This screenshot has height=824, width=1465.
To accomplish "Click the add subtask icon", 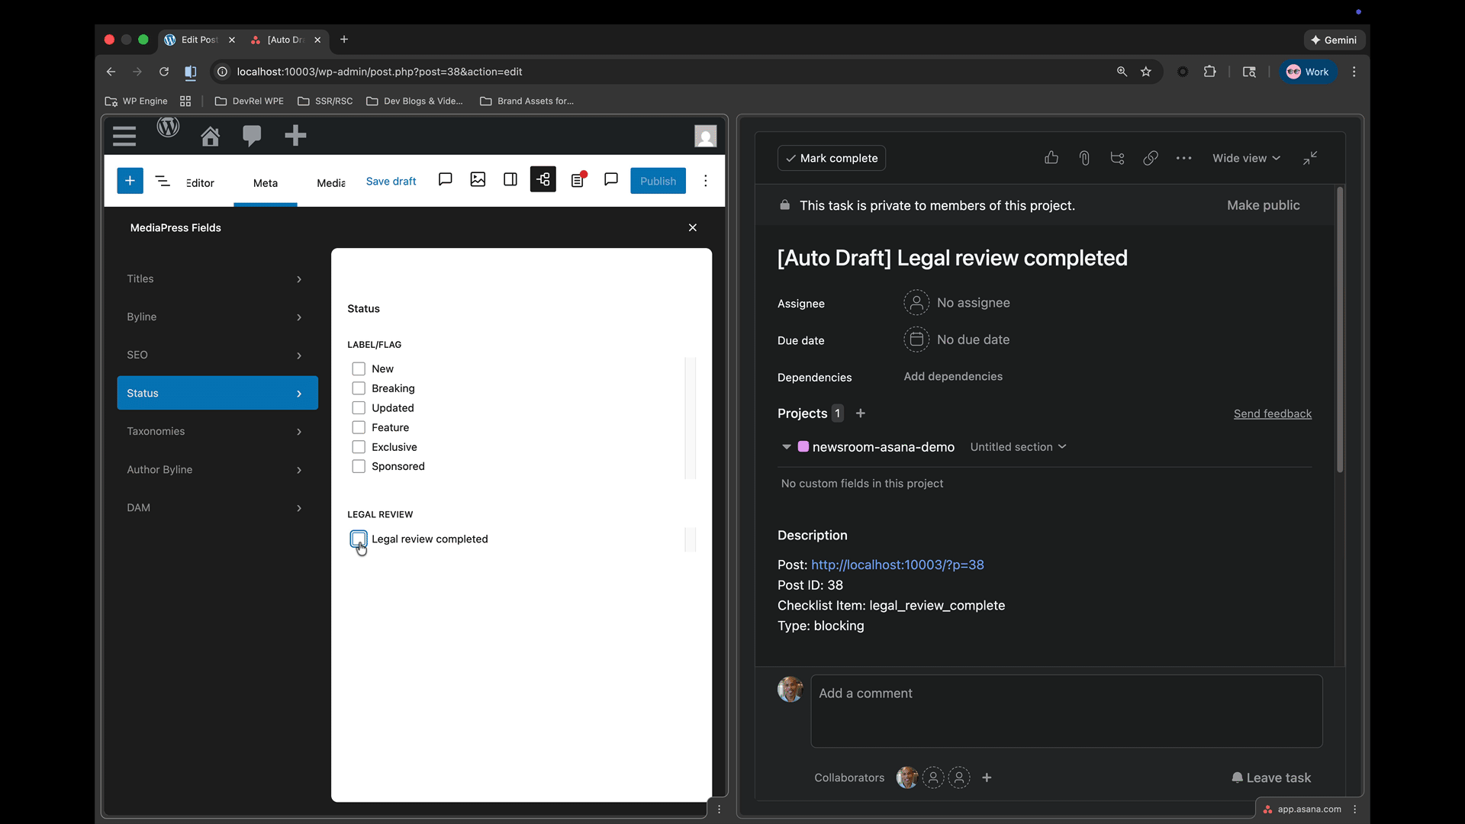I will 1117,158.
